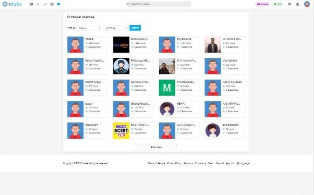The image size is (314, 195).
Task: Select the highlighted blue header navigation icon
Action: pos(59,4)
